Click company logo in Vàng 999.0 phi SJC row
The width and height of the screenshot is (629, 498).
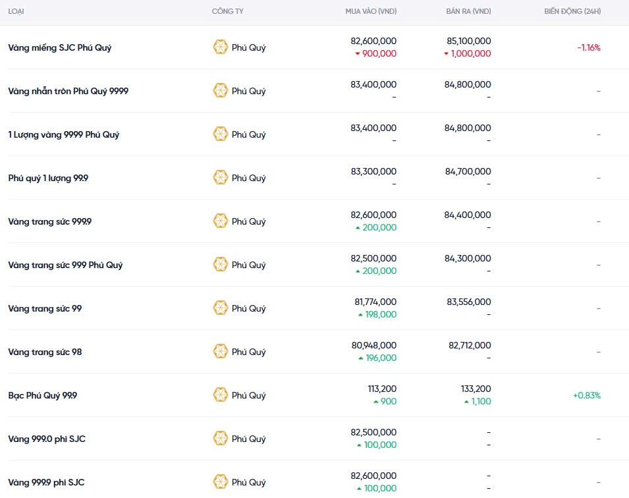(220, 439)
